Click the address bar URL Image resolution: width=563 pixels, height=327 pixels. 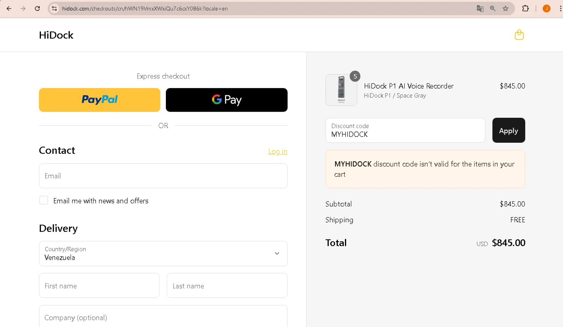(x=145, y=8)
